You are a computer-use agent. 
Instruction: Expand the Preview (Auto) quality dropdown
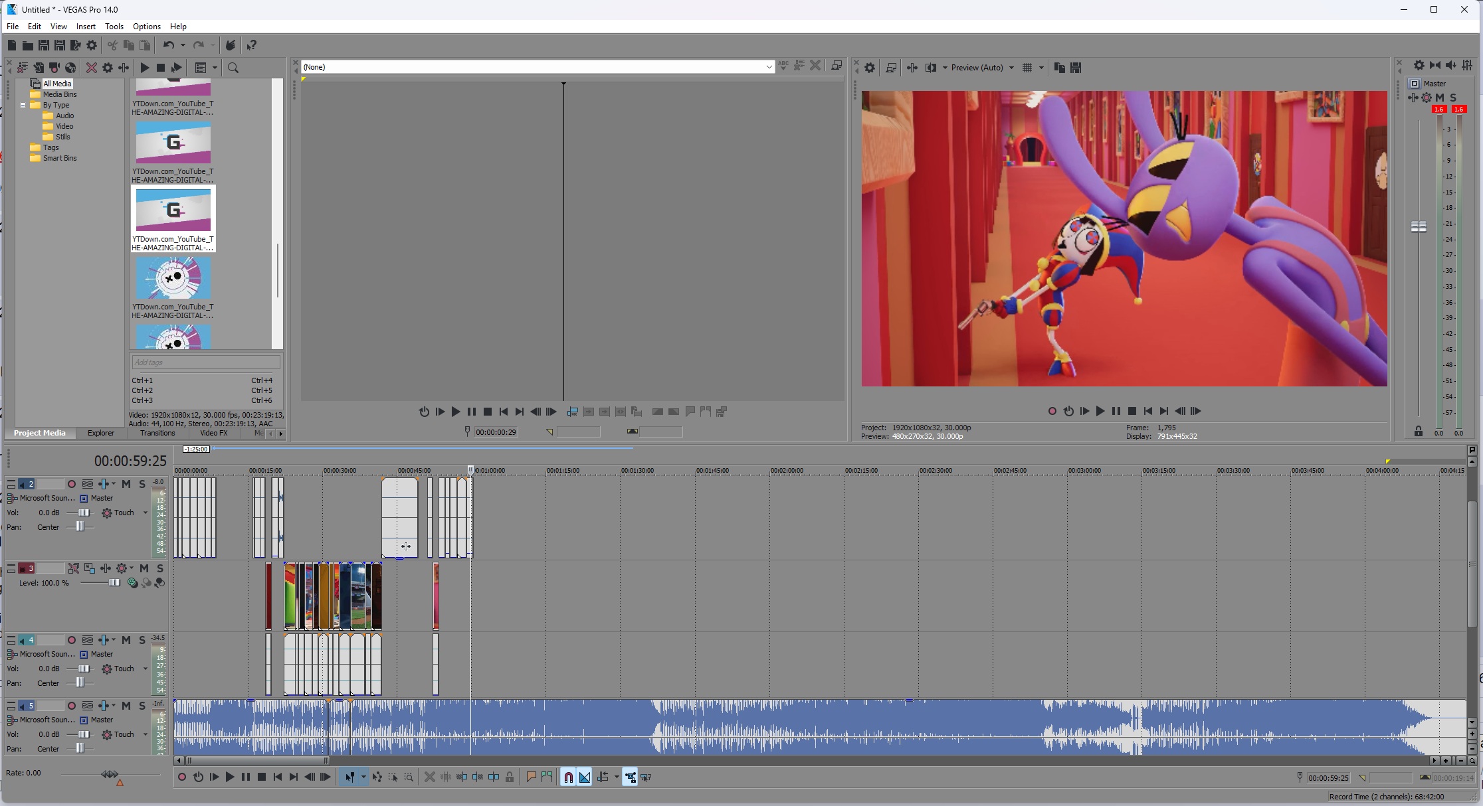point(1011,68)
